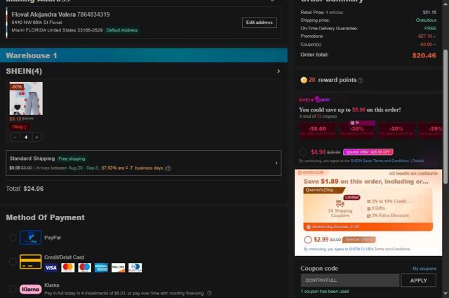Select Klarna payment radio button

pos(13,289)
